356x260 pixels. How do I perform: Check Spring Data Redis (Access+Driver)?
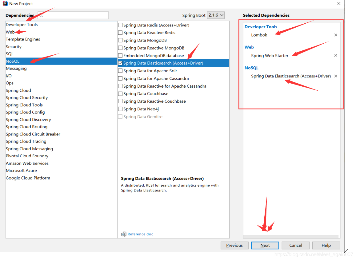(x=120, y=25)
